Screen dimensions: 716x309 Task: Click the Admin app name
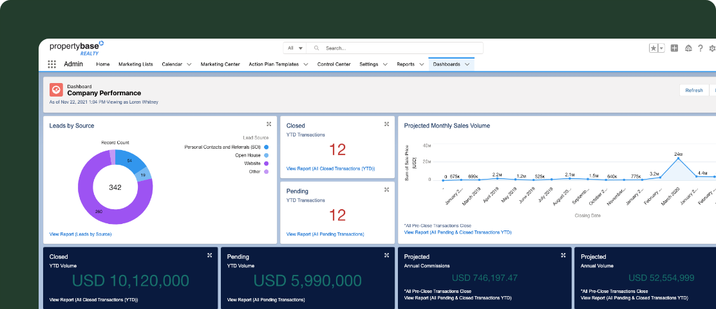pyautogui.click(x=73, y=64)
